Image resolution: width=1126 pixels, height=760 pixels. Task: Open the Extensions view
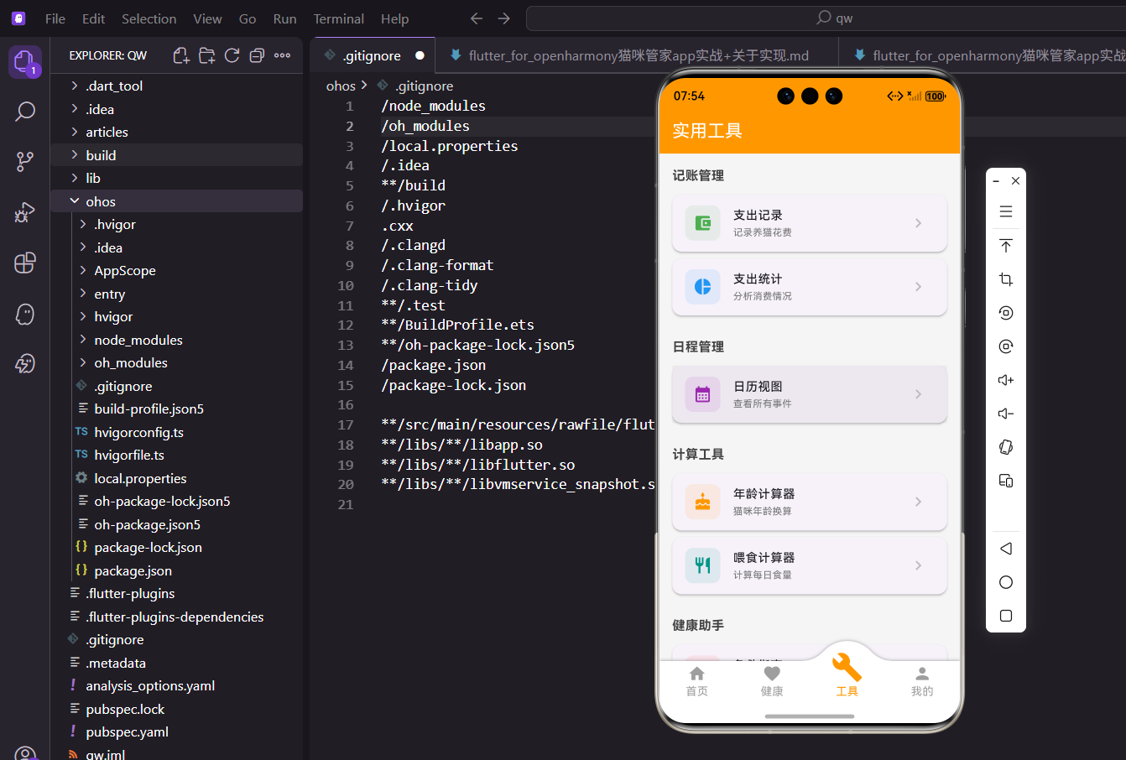tap(24, 263)
